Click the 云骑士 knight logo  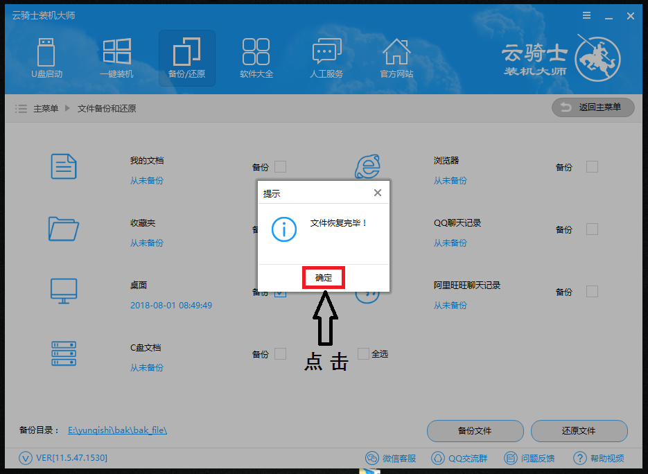(597, 58)
